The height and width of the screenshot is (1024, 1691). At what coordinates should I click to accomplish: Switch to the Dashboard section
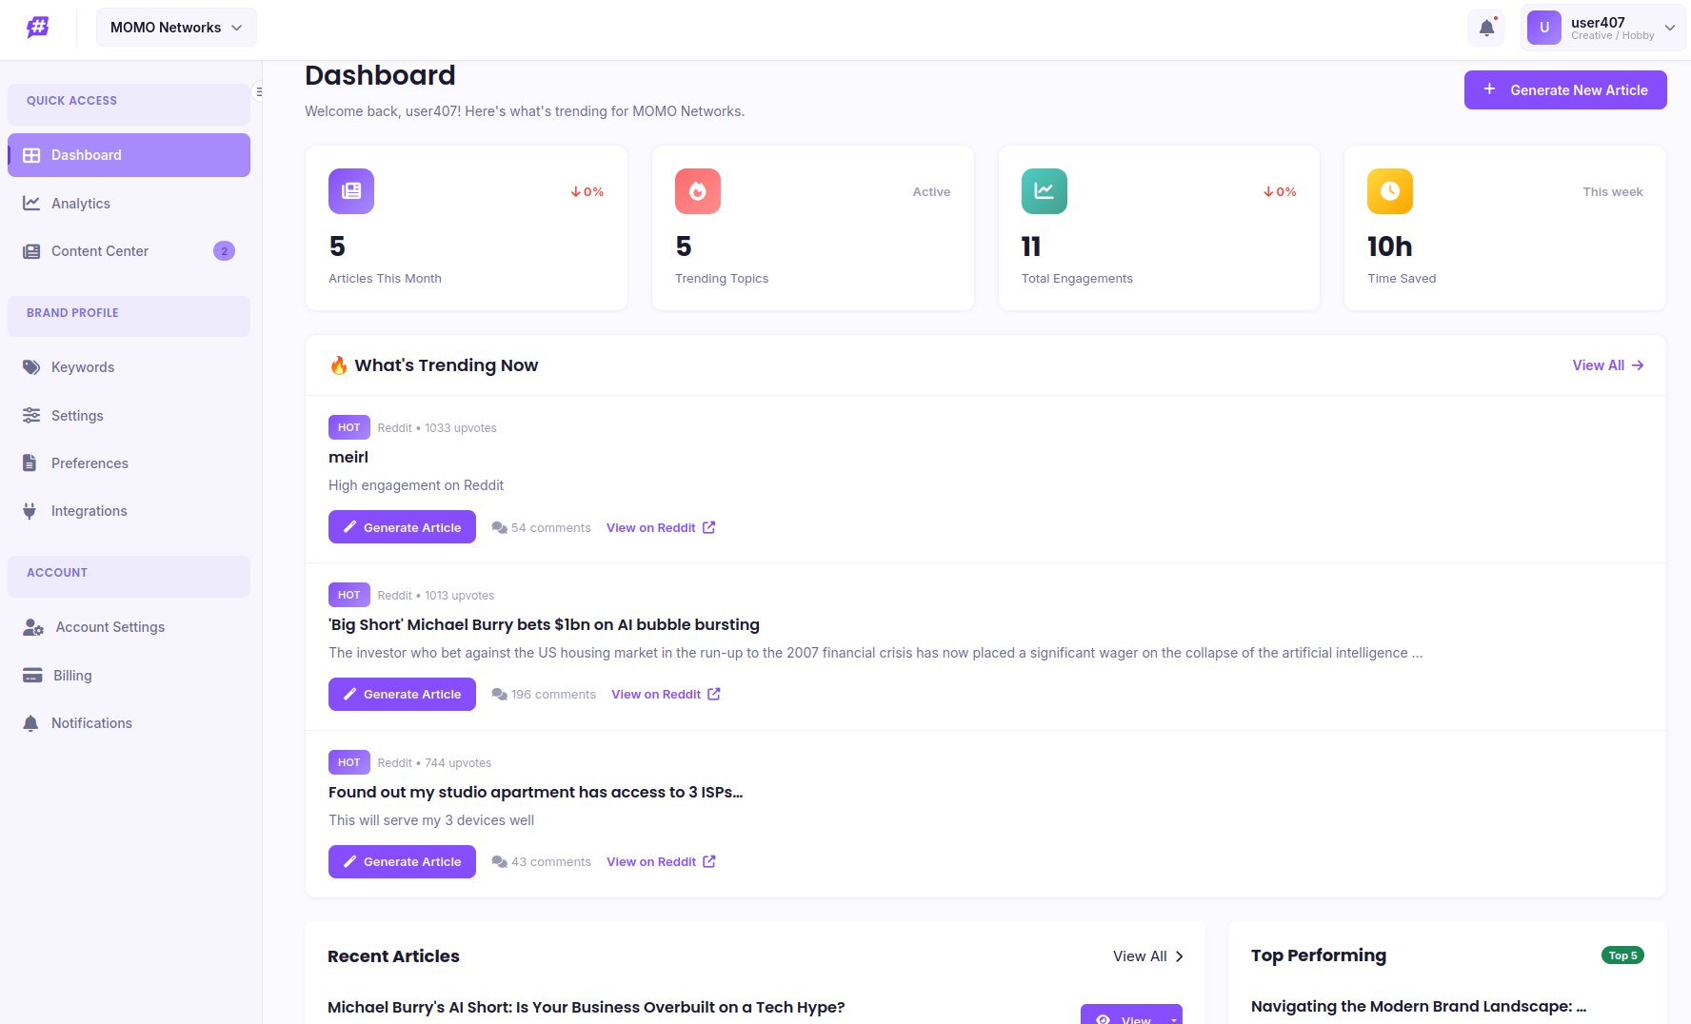click(86, 154)
